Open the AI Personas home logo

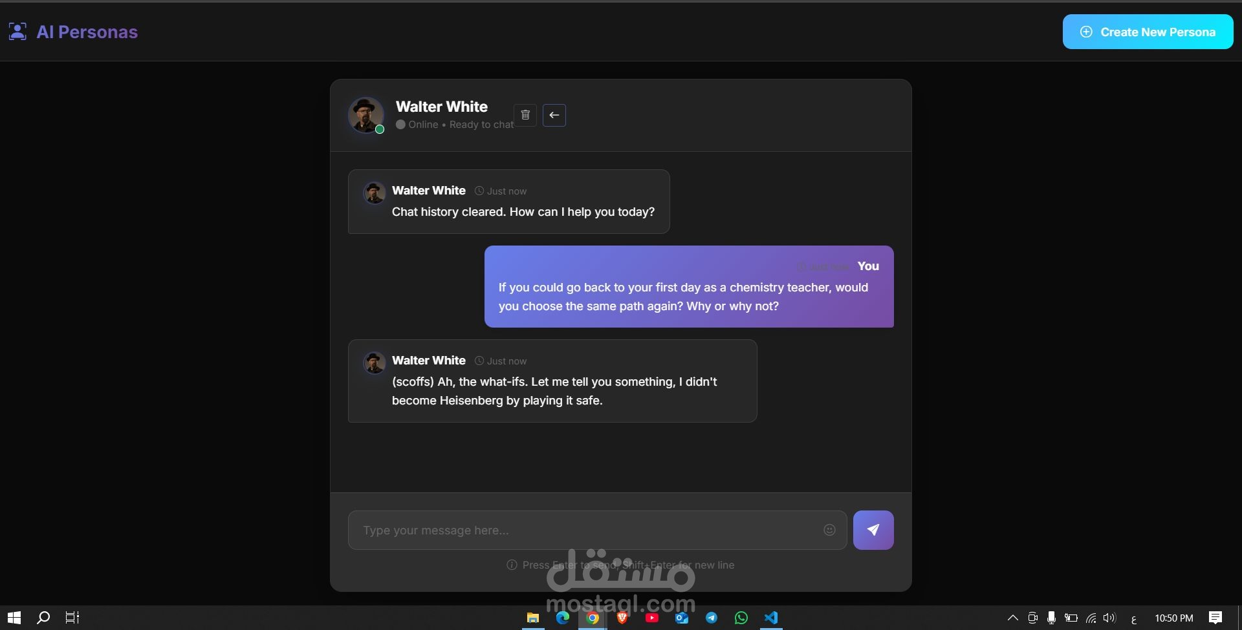(x=73, y=32)
